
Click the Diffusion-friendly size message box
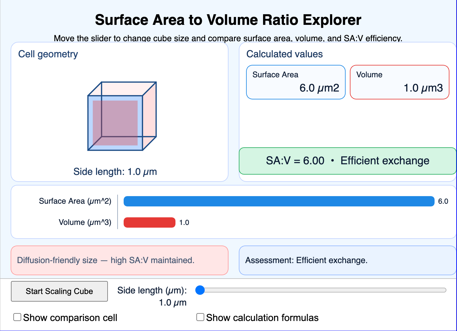[119, 260]
